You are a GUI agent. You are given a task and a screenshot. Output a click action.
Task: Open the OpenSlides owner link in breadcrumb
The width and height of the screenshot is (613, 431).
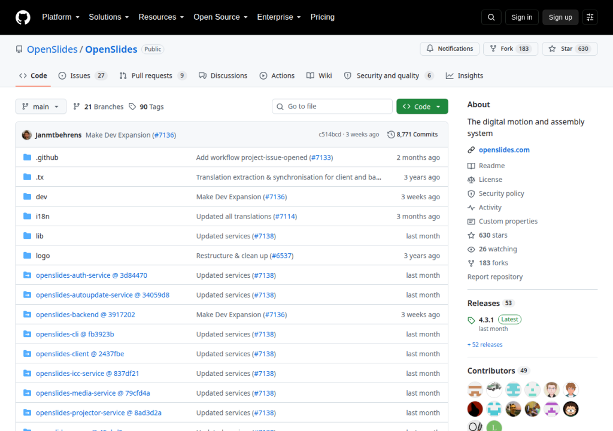coord(52,49)
